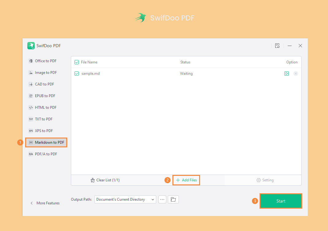Image resolution: width=328 pixels, height=231 pixels.
Task: Click the Image to PDF sidebar icon
Action: 31,73
